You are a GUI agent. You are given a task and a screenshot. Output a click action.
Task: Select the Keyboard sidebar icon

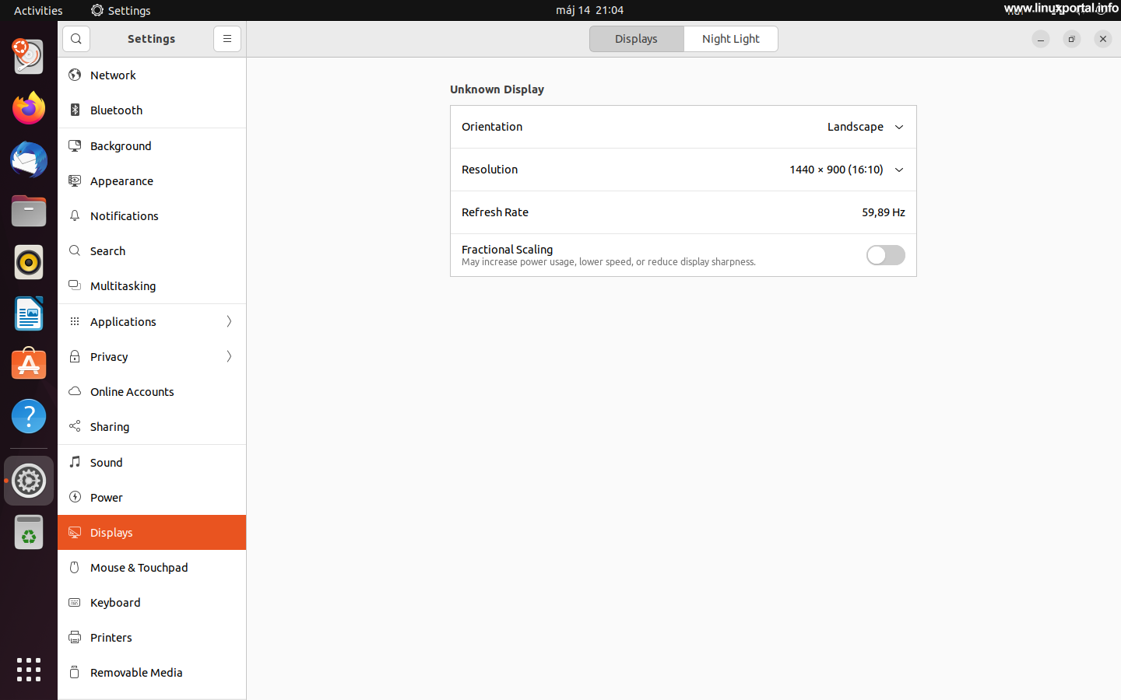75,602
